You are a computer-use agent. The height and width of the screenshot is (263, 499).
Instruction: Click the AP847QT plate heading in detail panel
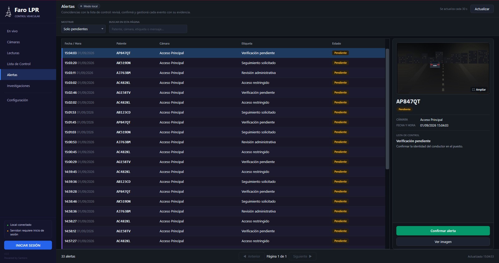[x=408, y=102]
